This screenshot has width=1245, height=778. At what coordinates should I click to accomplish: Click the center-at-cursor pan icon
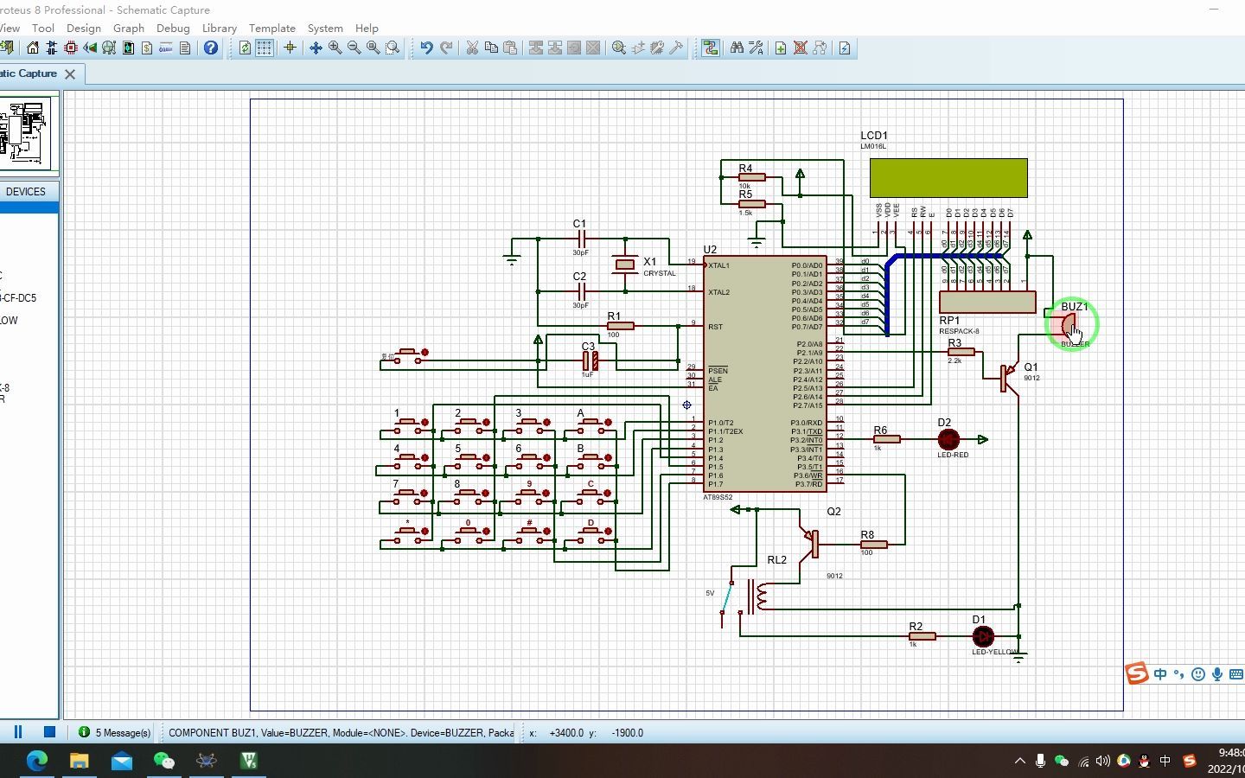(316, 48)
